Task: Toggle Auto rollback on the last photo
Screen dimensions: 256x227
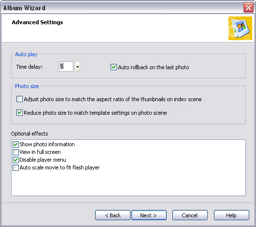Action: [114, 67]
